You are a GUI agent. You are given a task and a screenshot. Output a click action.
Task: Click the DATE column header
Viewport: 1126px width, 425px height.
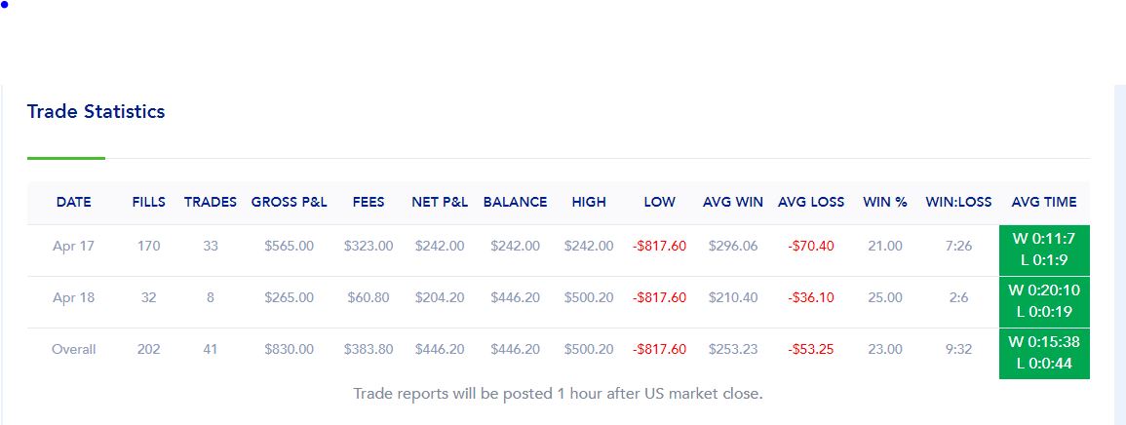73,203
